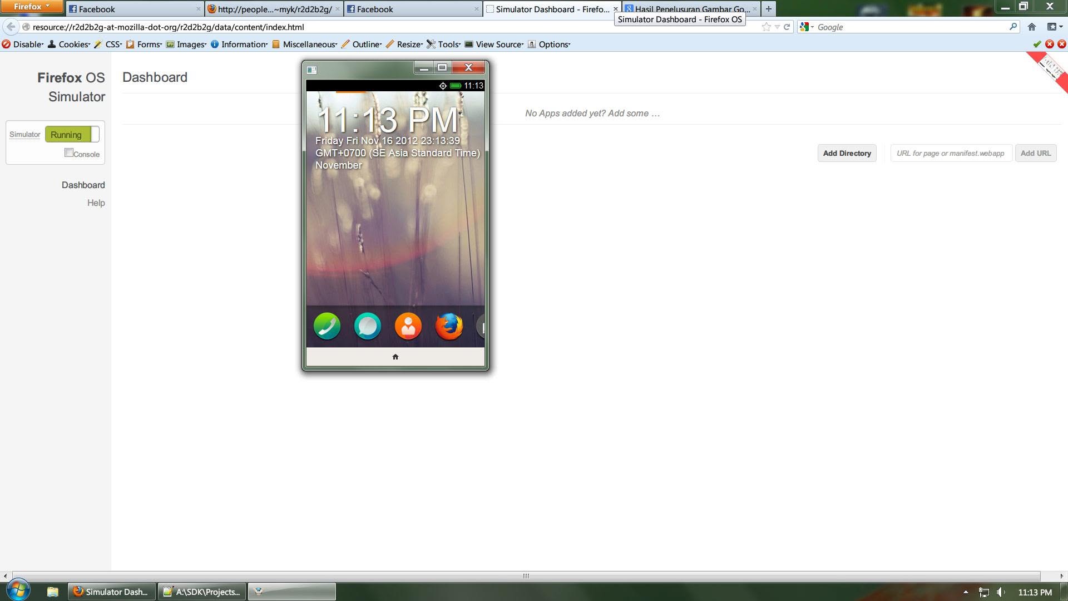This screenshot has height=601, width=1068.
Task: Open the View Source toolbar menu
Action: 494,44
